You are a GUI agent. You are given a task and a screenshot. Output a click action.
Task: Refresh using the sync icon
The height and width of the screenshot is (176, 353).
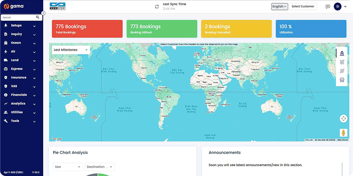tap(157, 7)
